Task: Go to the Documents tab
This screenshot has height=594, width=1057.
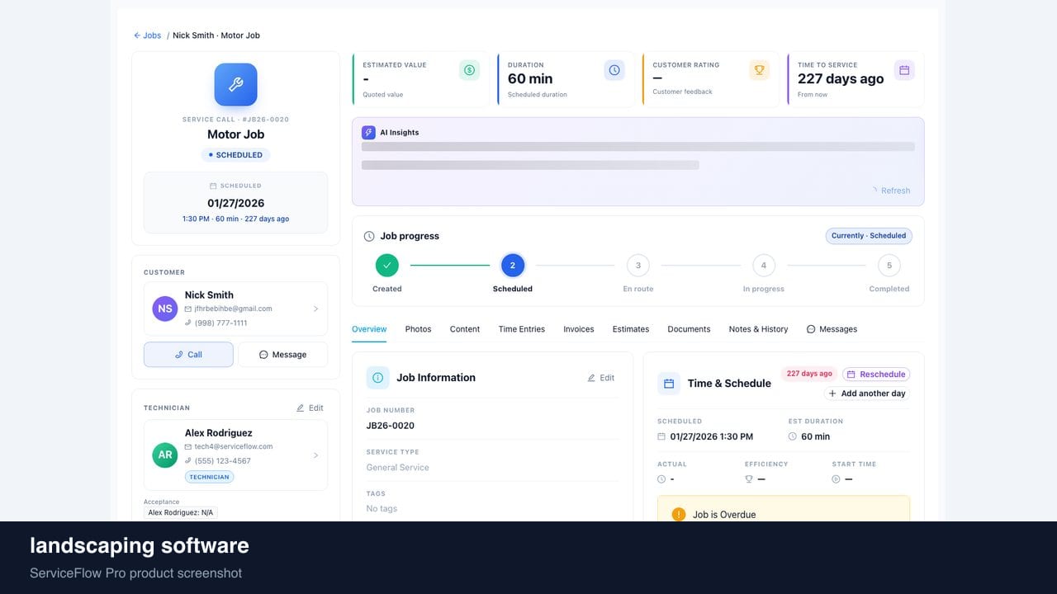Action: 689,329
